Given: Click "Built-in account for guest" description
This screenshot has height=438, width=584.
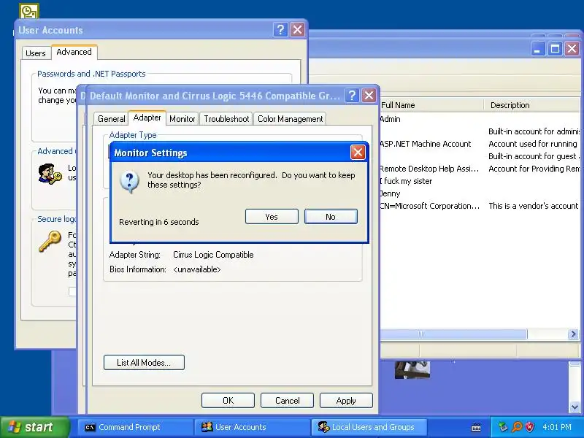Looking at the screenshot, I should [534, 156].
